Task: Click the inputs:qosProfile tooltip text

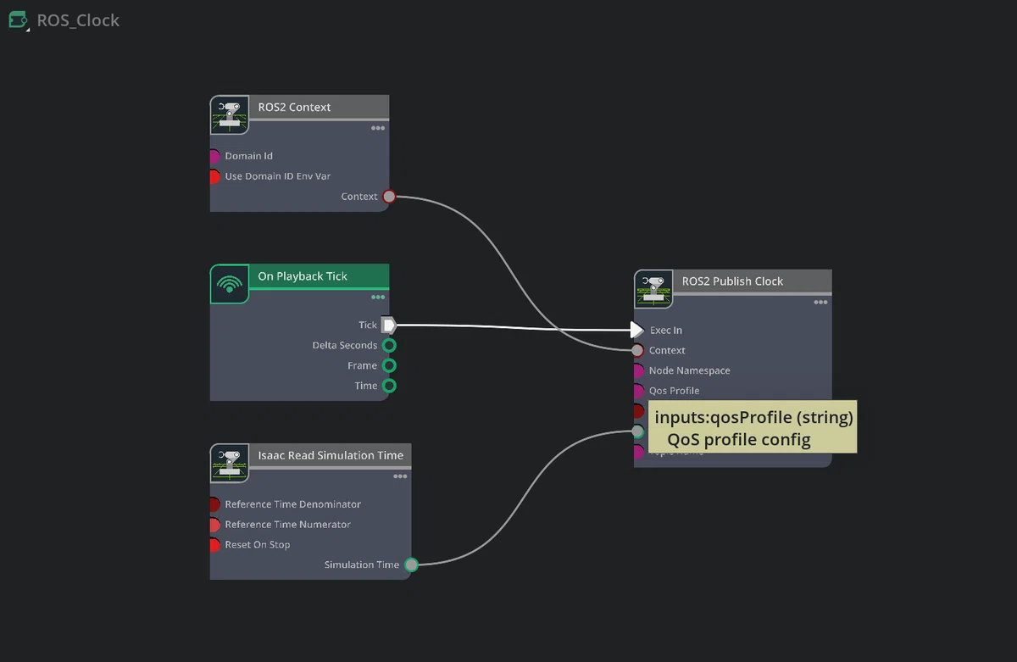Action: (753, 418)
